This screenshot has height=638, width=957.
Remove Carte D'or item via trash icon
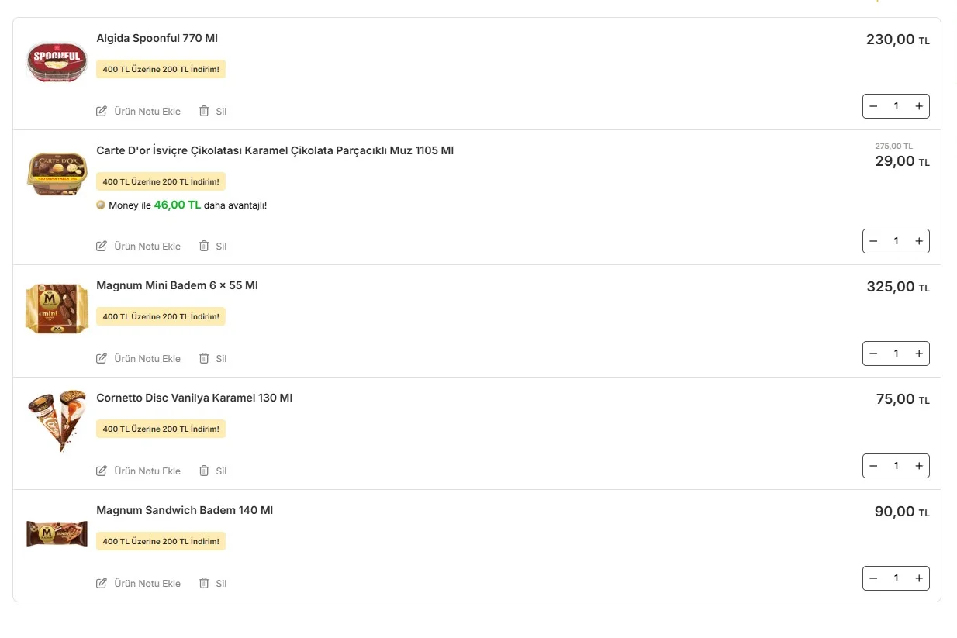[x=204, y=246]
